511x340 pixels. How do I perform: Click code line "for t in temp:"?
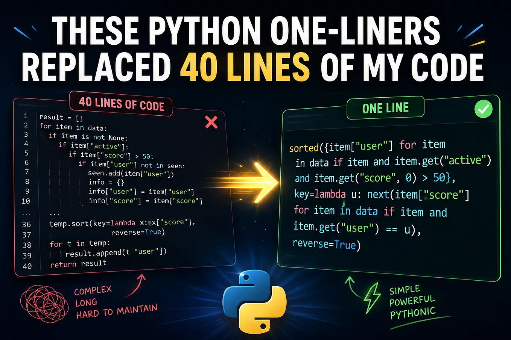(80, 243)
